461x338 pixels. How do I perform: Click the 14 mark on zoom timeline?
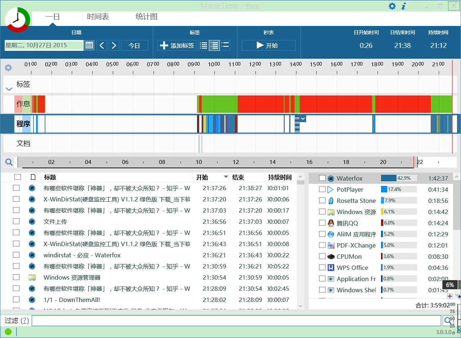point(273,162)
